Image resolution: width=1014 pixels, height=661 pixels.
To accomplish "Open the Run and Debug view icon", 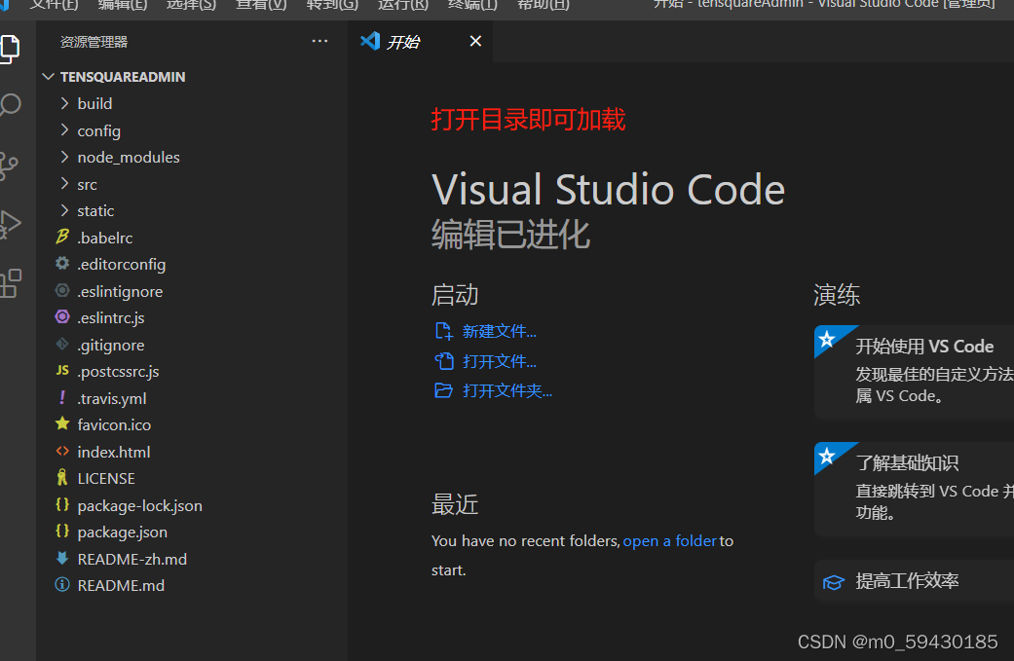I will point(10,224).
